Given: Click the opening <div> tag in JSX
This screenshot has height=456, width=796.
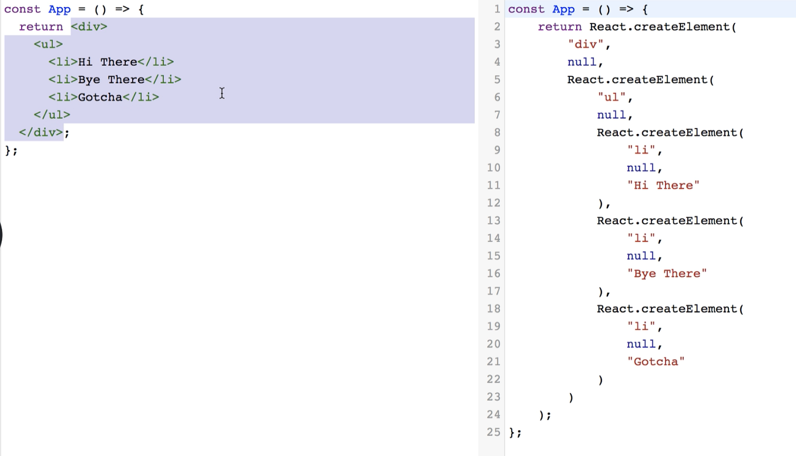Looking at the screenshot, I should 89,26.
